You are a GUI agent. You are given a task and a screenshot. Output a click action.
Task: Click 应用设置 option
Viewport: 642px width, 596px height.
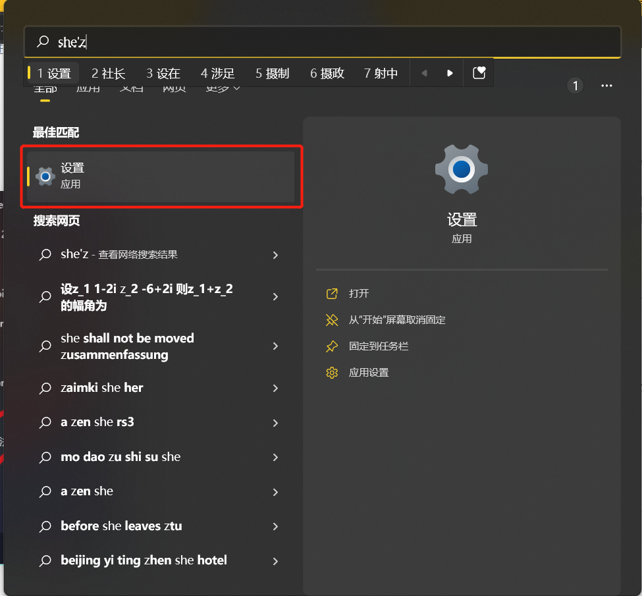(x=369, y=373)
